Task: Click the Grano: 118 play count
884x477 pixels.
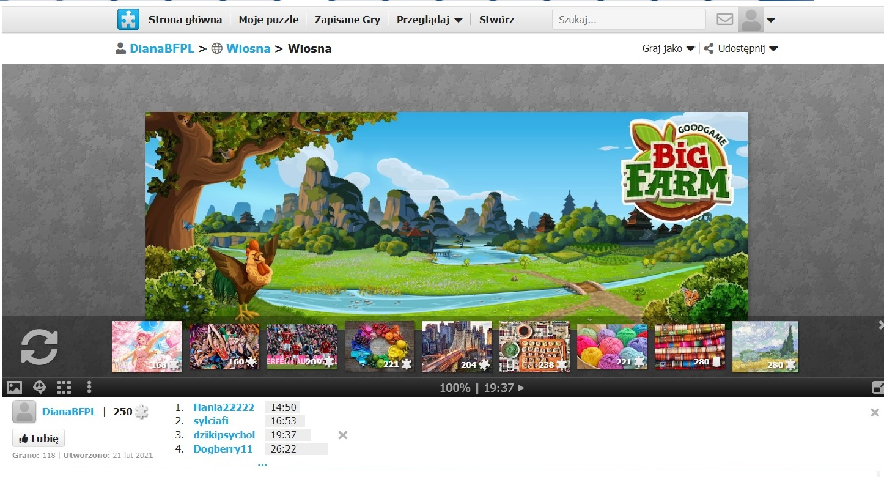Action: 34,456
